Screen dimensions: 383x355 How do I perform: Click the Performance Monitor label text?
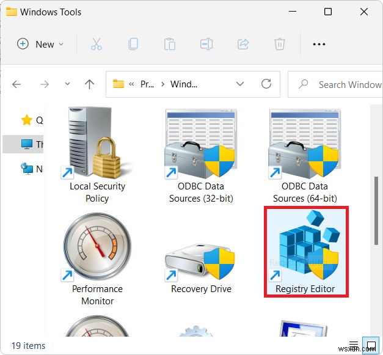97,295
